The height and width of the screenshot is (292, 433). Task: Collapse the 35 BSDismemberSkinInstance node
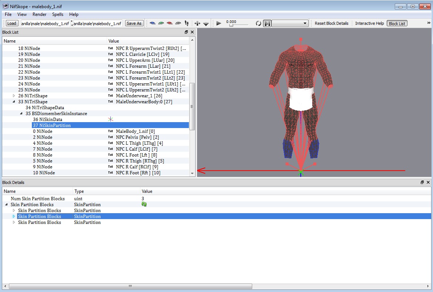(21, 114)
